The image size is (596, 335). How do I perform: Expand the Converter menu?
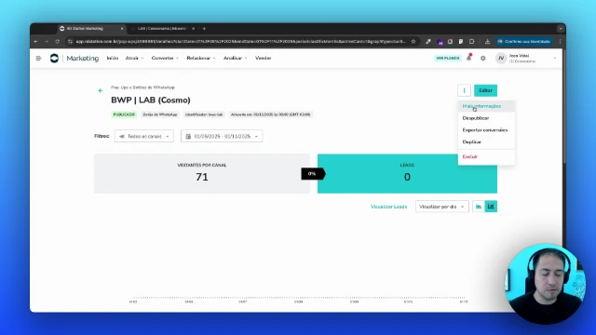point(165,58)
